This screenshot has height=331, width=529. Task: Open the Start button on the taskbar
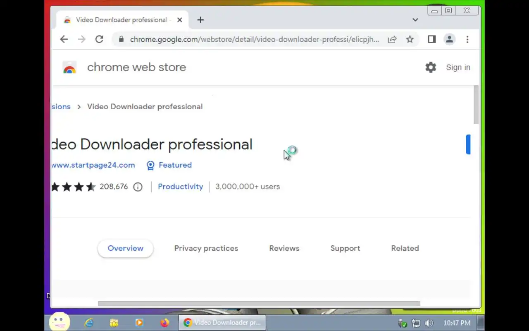pos(60,322)
